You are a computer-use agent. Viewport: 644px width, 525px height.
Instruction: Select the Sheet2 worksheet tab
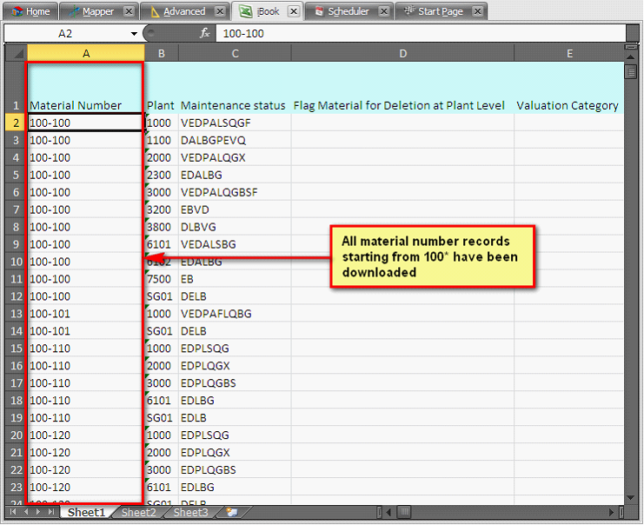[138, 513]
